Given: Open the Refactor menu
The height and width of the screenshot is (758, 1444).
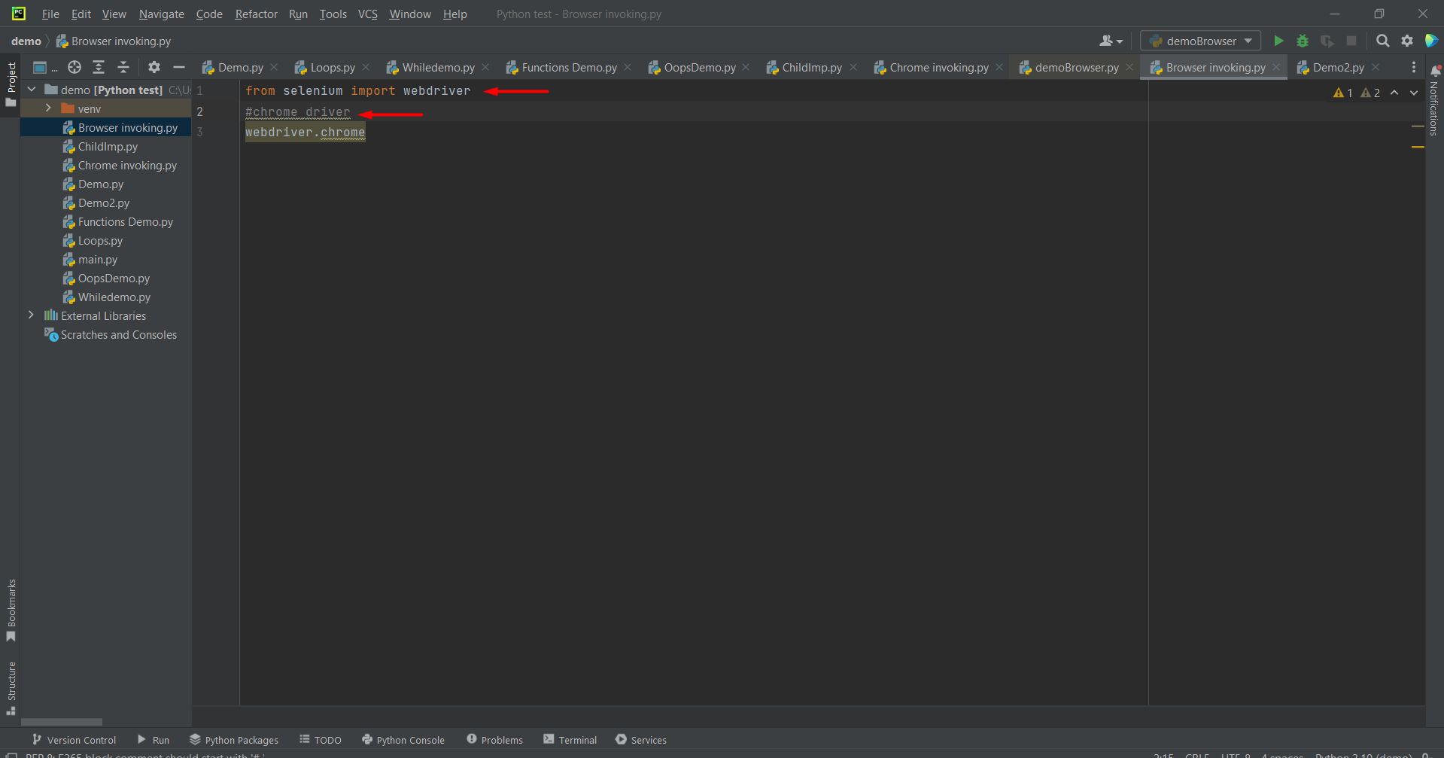Looking at the screenshot, I should 256,14.
